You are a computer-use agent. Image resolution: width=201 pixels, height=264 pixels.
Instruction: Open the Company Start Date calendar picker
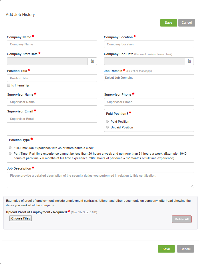[x=92, y=61]
